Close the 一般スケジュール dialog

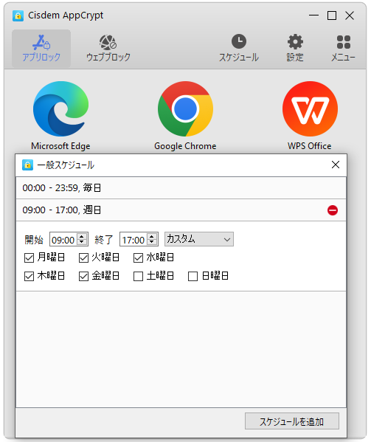335,165
